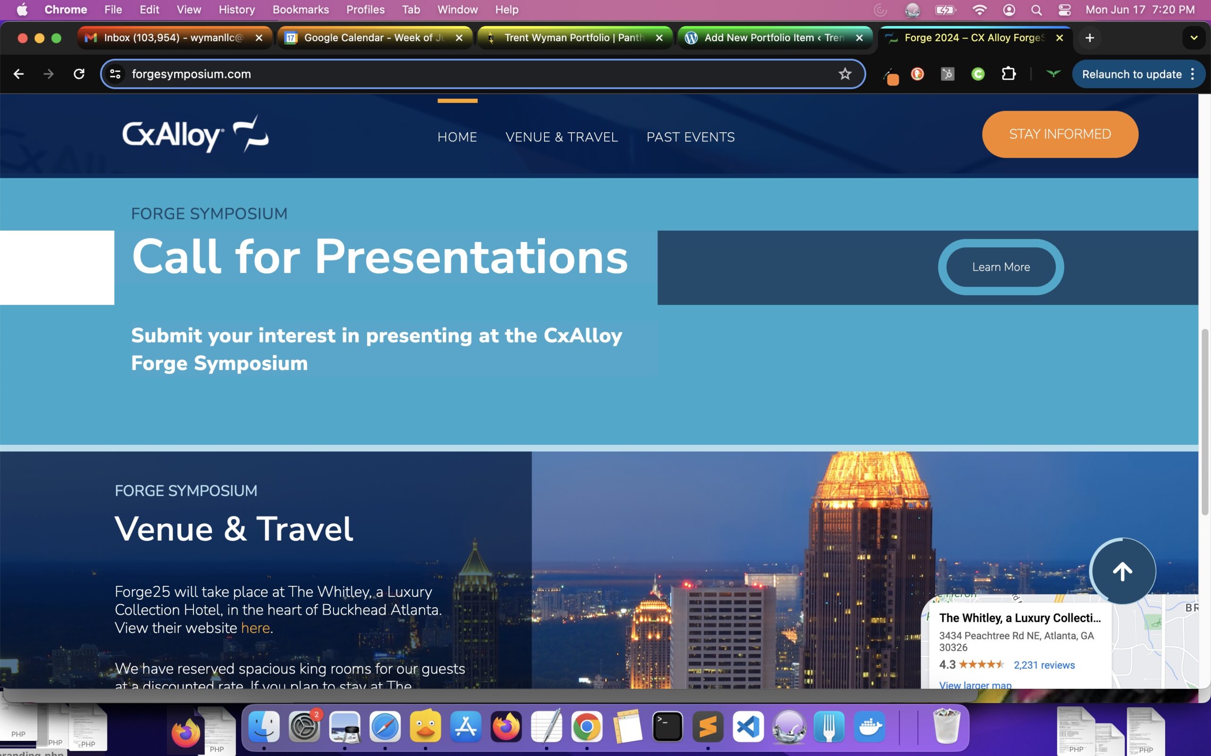The width and height of the screenshot is (1211, 756).
Task: Click the Stay Informed button
Action: 1060,134
